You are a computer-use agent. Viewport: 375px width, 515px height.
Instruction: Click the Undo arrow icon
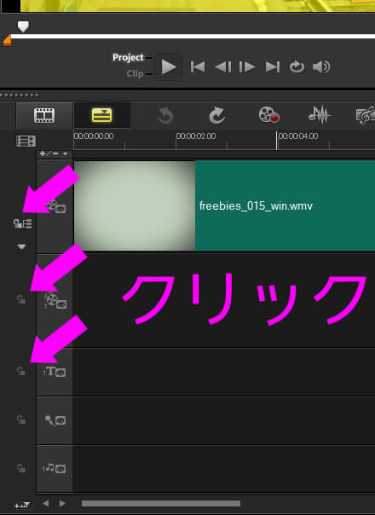pos(165,115)
